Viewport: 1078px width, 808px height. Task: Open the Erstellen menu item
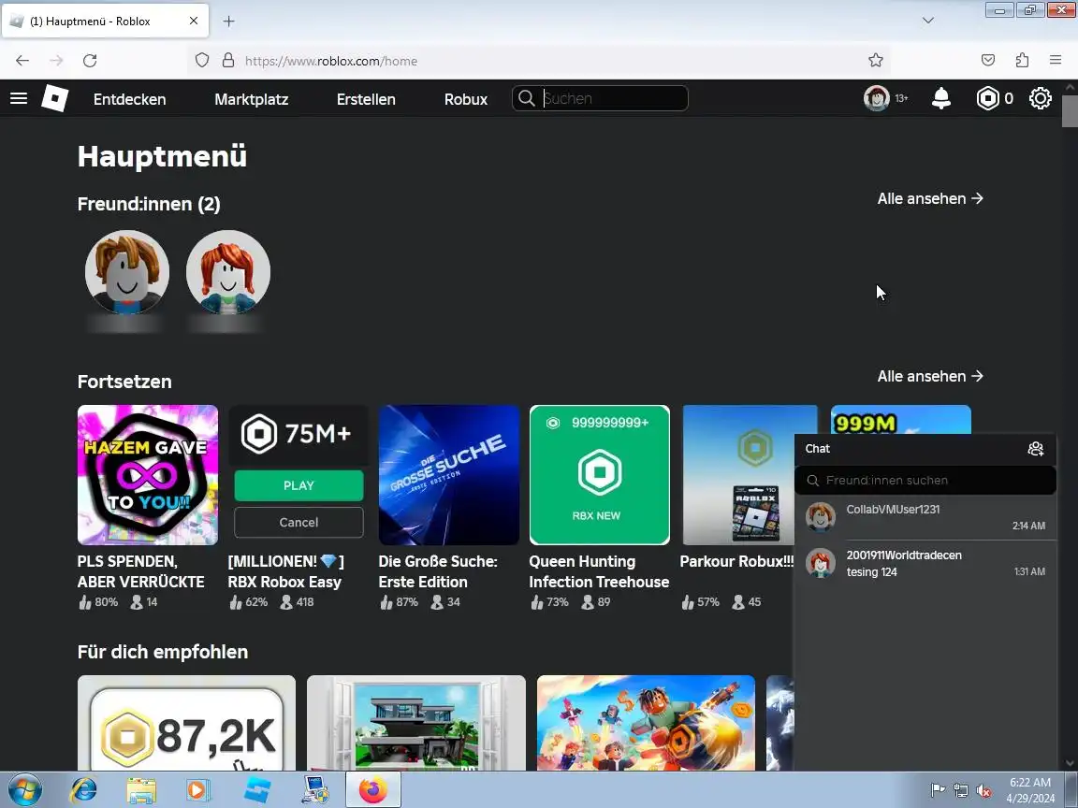pyautogui.click(x=366, y=99)
